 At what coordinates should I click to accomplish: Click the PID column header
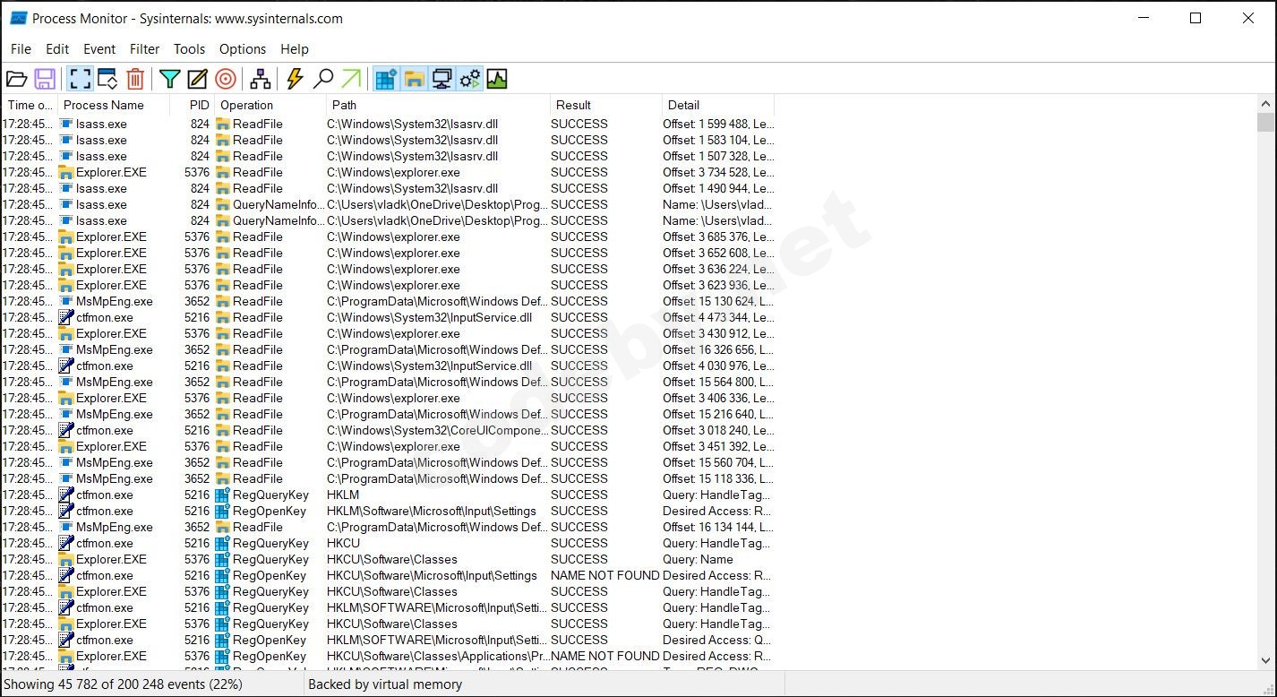tap(192, 105)
